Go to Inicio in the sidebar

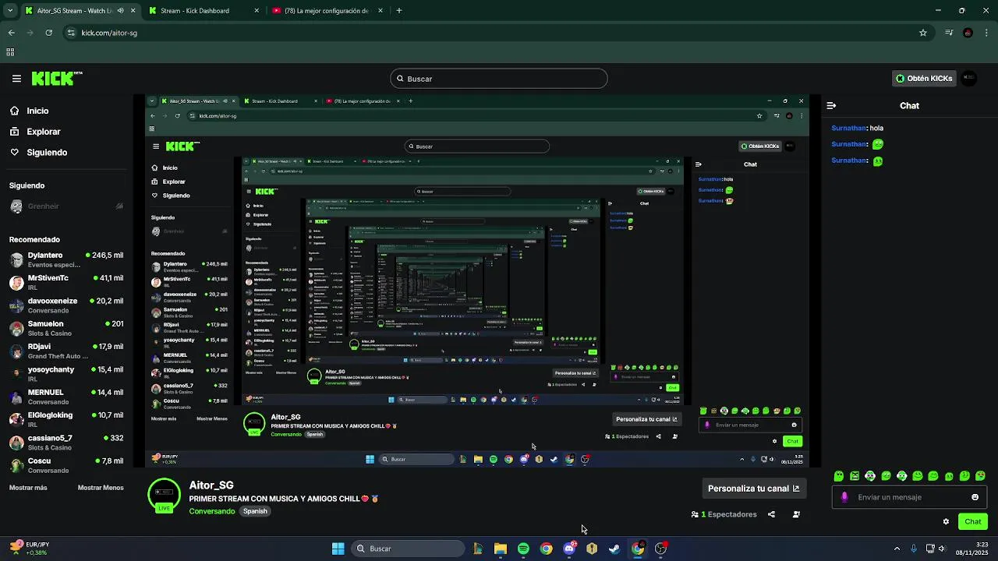[x=37, y=111]
